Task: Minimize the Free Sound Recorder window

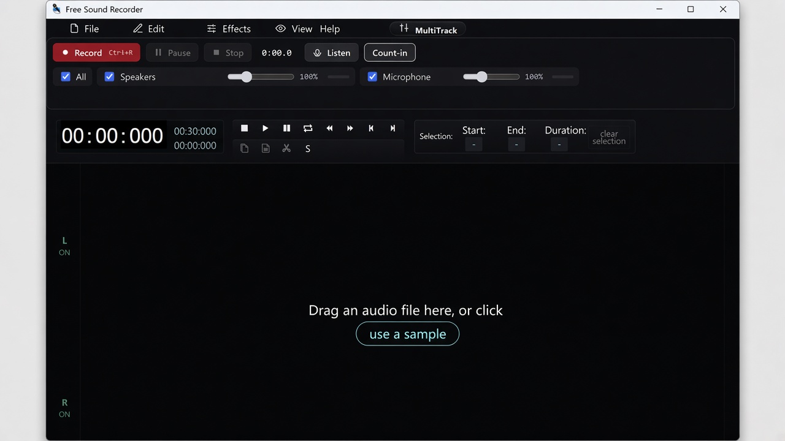Action: coord(659,9)
